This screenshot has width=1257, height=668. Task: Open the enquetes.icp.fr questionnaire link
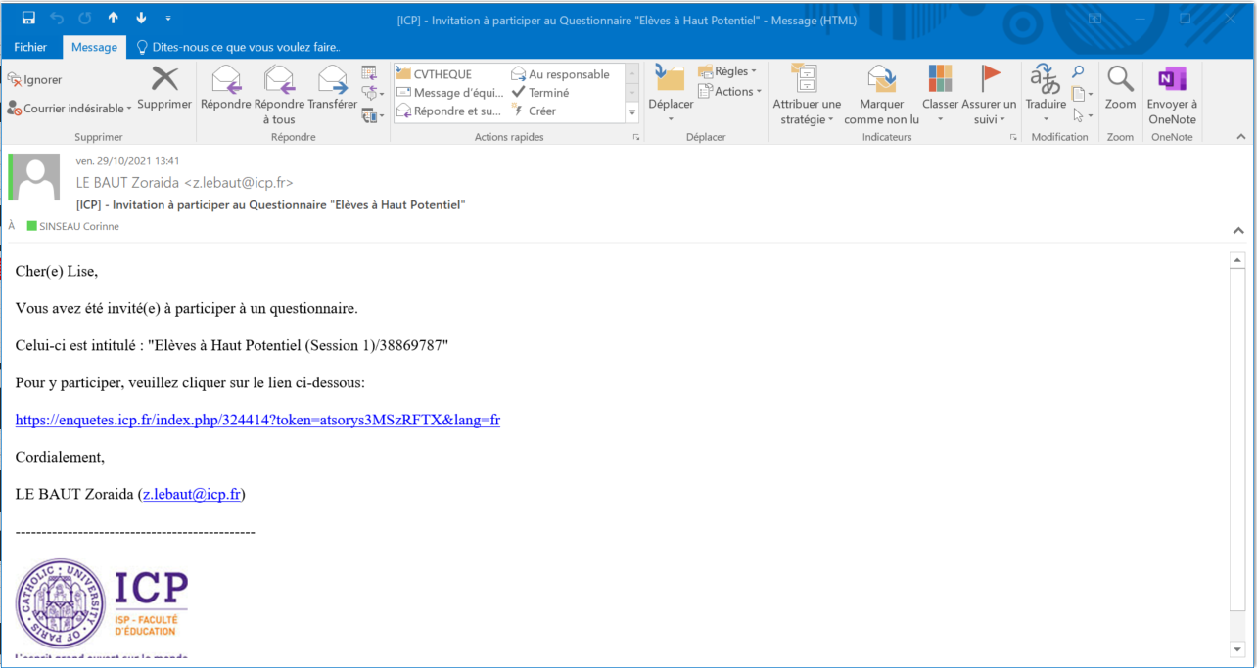coord(257,420)
